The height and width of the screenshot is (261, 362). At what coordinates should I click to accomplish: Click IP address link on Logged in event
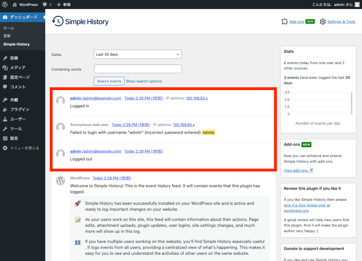point(197,98)
